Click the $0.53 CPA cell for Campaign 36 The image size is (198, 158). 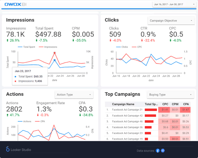[185, 127]
